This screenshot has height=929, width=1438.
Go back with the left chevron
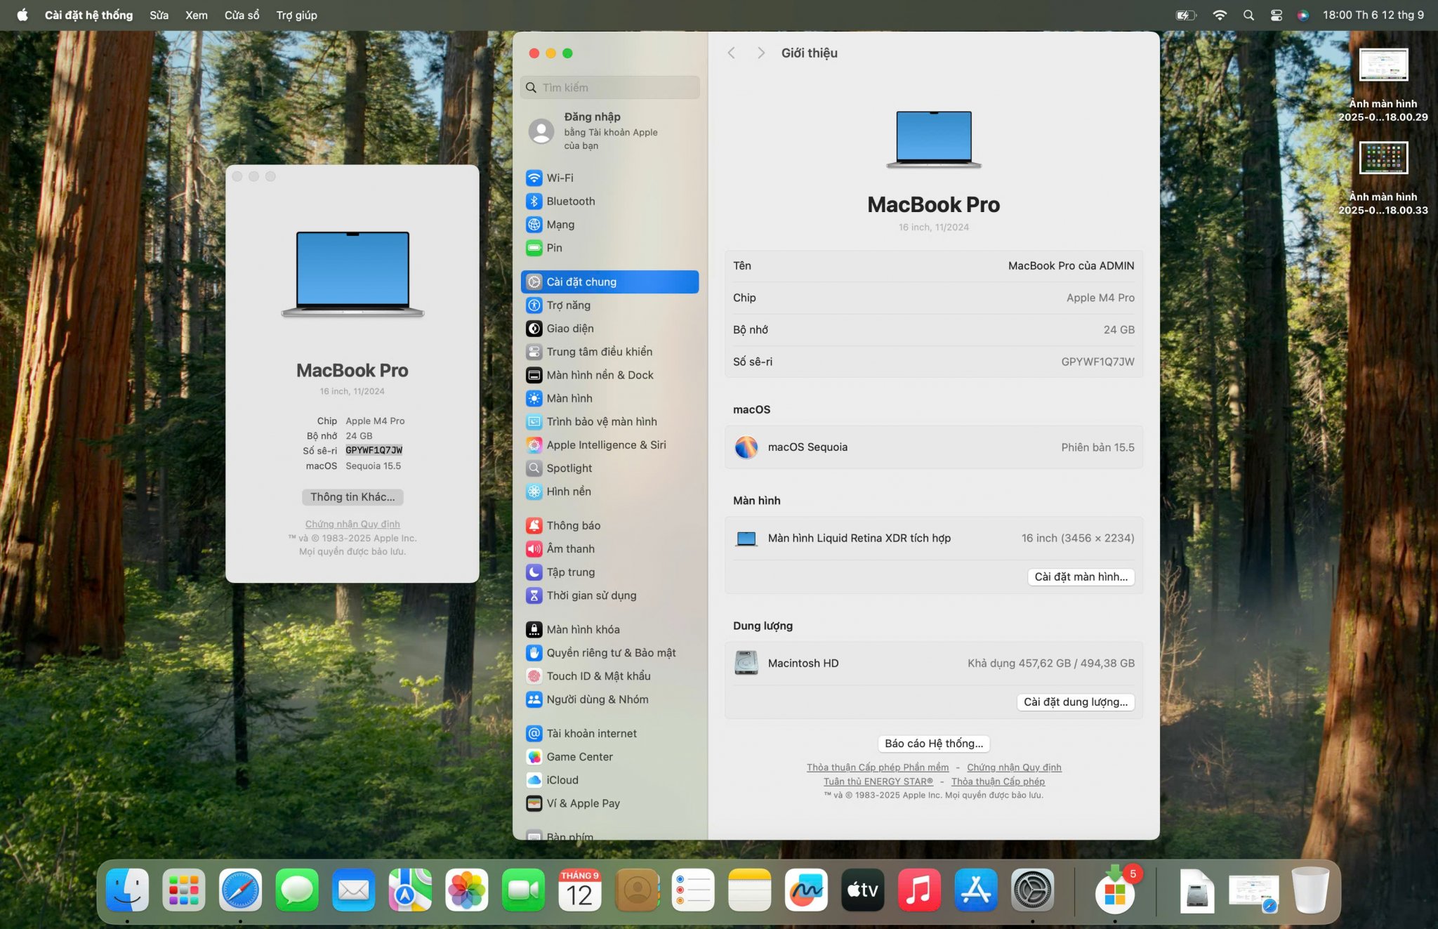point(732,53)
